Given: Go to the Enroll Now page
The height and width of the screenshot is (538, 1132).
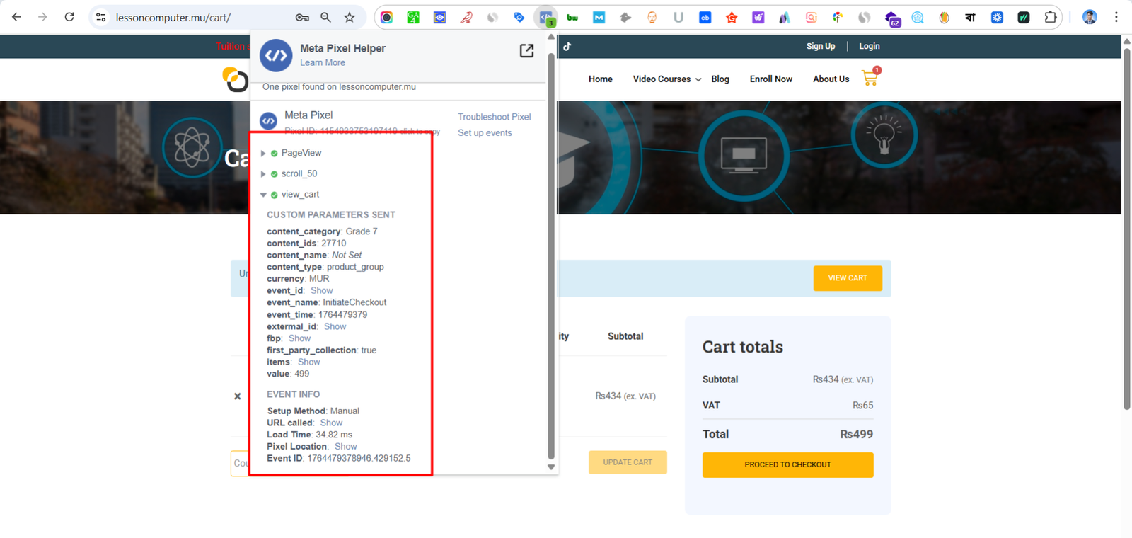Looking at the screenshot, I should [x=770, y=79].
